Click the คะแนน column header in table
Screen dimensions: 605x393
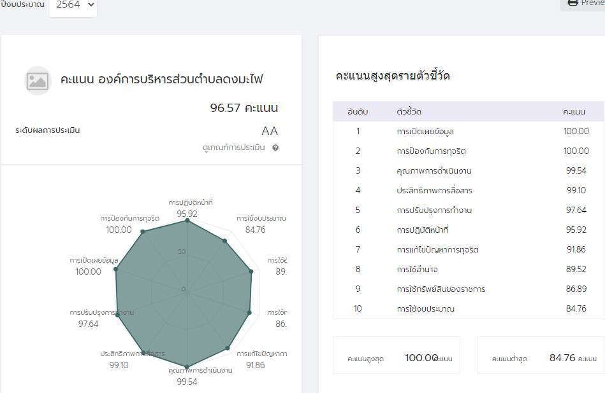click(574, 111)
